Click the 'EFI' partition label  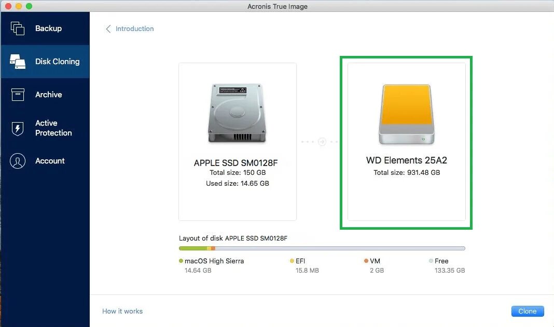300,261
